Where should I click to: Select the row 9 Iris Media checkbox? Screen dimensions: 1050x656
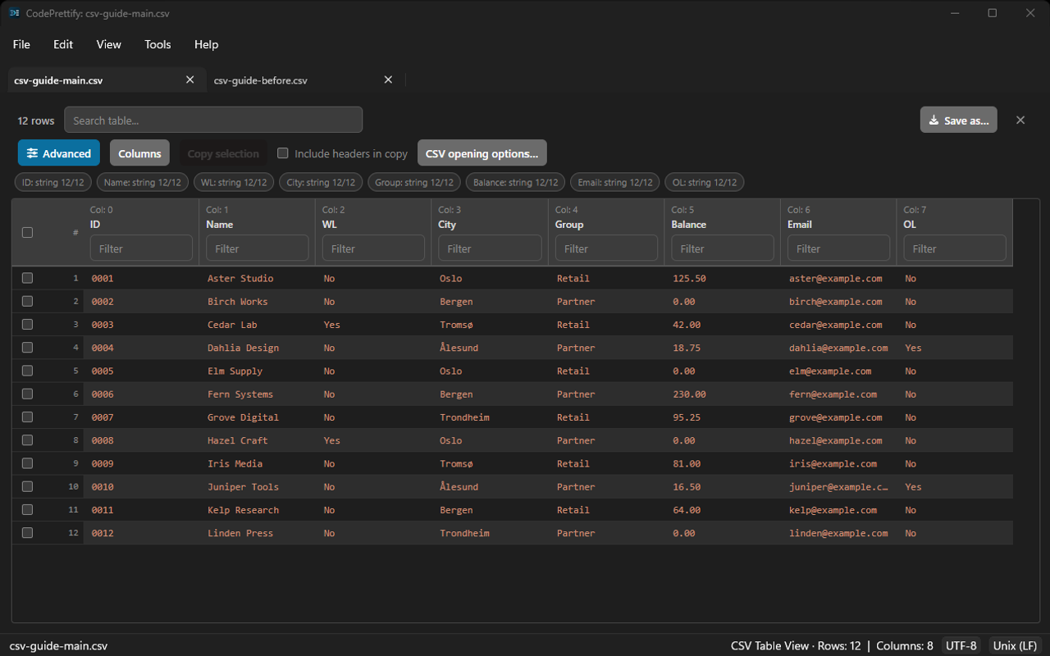pyautogui.click(x=27, y=463)
